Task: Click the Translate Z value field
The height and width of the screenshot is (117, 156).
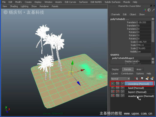Action: [145, 29]
